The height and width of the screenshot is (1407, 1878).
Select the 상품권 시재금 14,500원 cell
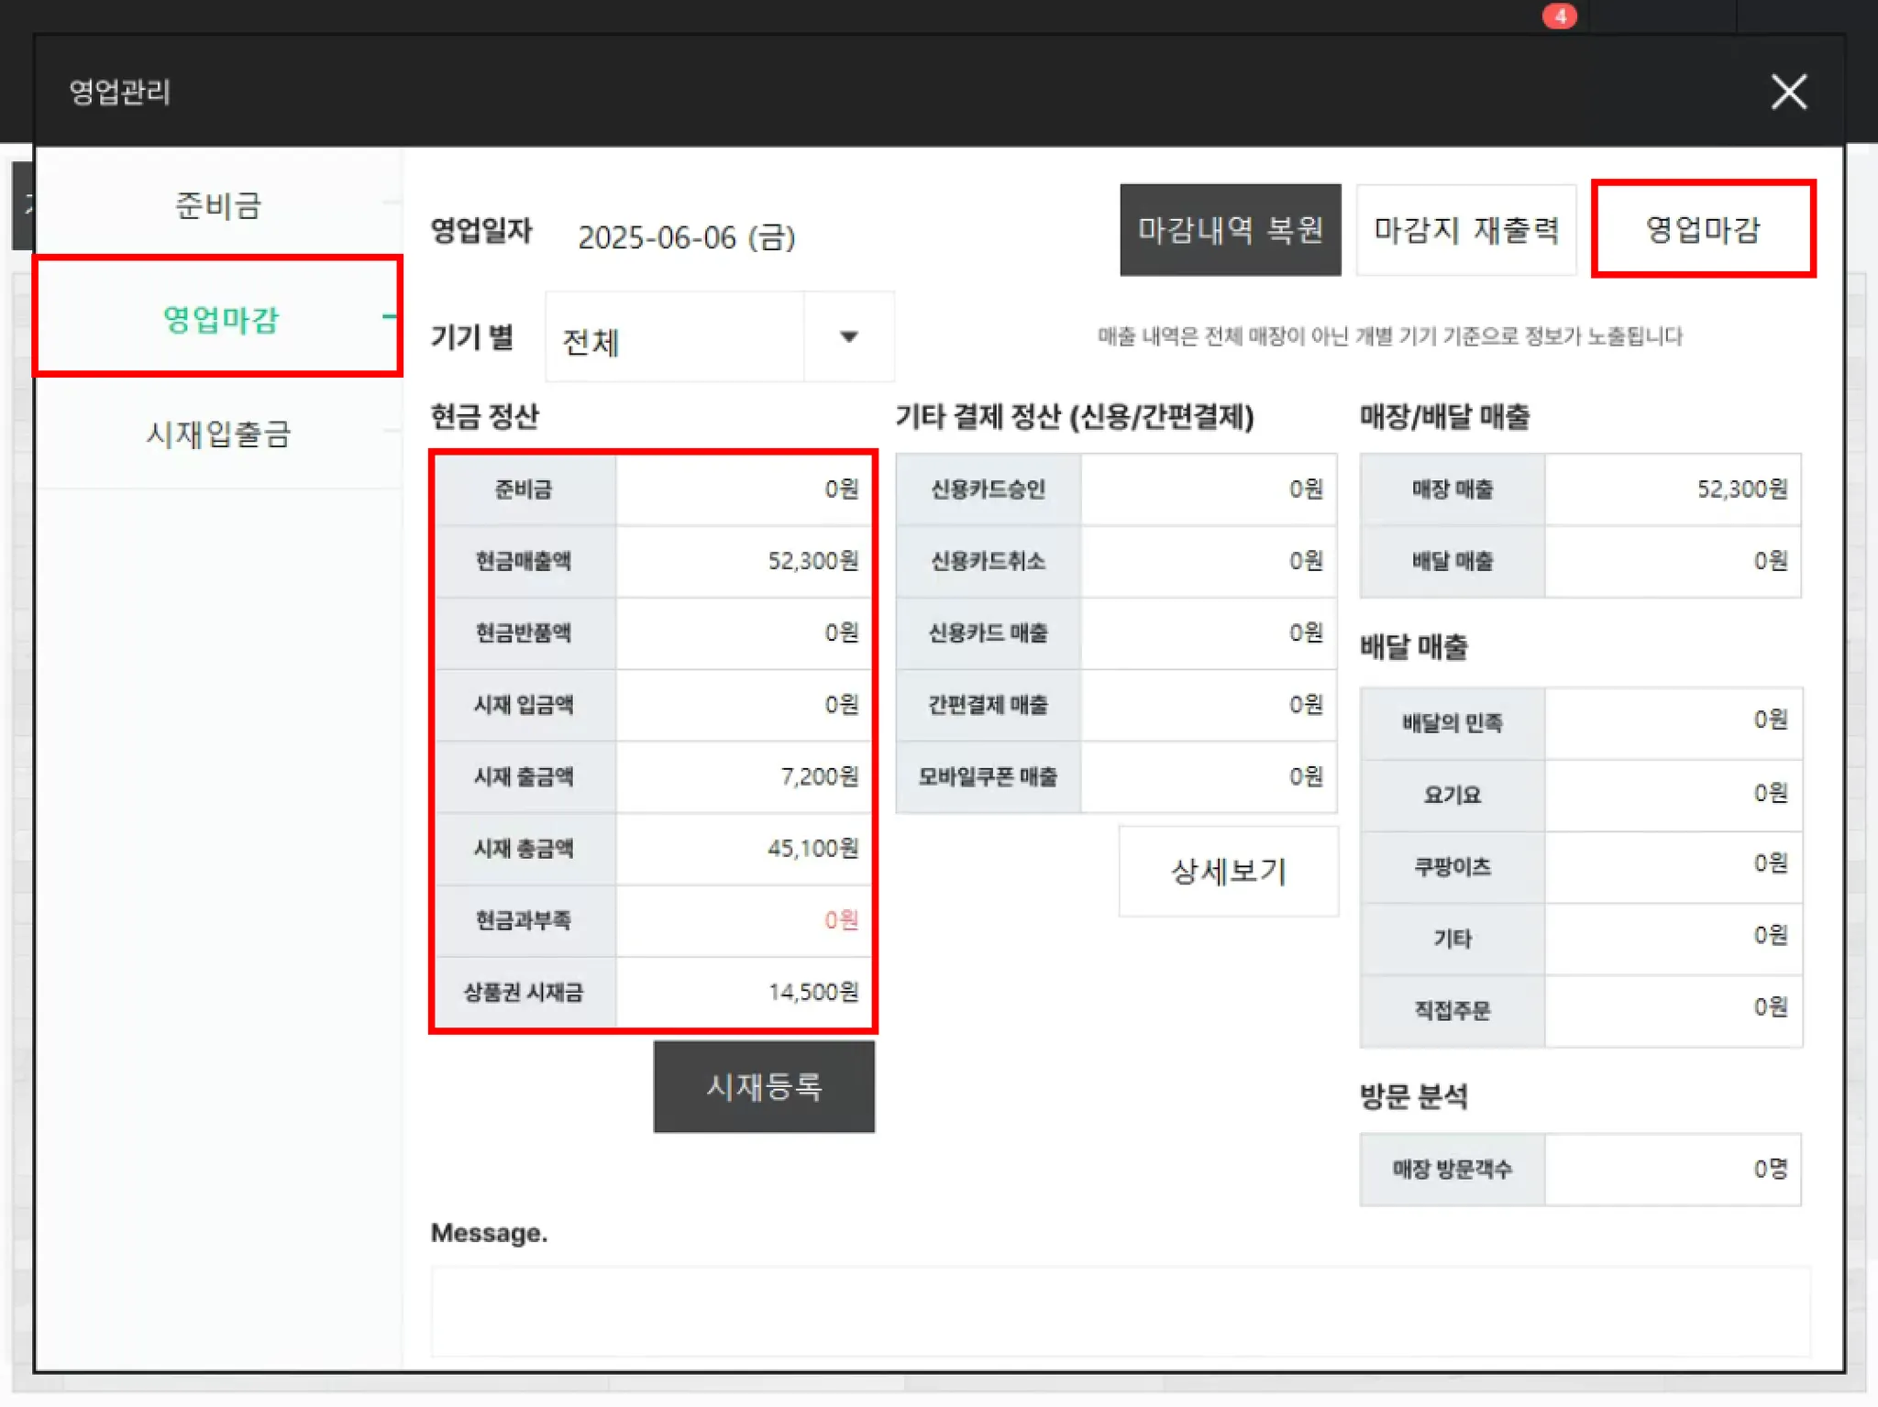click(x=745, y=992)
